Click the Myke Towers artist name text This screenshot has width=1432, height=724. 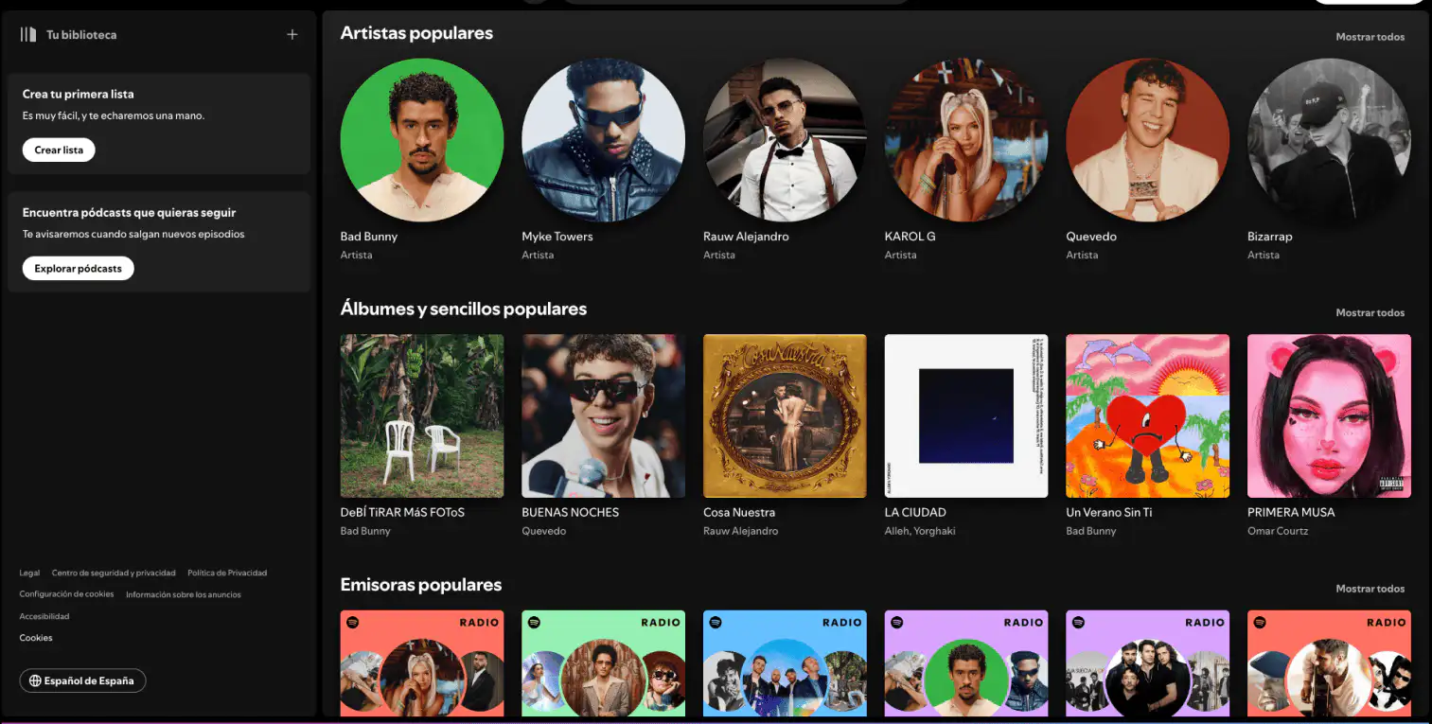coord(557,237)
